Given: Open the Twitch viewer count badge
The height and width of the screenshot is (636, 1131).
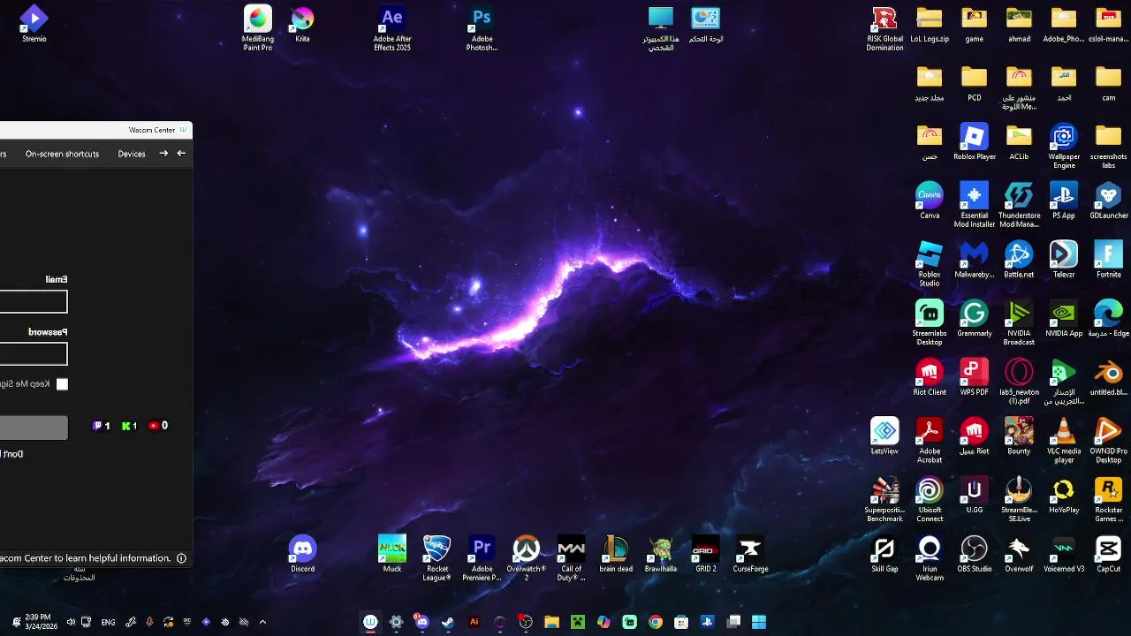Looking at the screenshot, I should tap(102, 426).
